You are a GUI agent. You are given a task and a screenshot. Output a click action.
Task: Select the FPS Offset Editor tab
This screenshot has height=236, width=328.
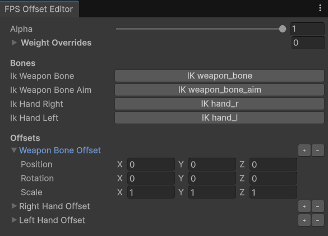tap(39, 9)
